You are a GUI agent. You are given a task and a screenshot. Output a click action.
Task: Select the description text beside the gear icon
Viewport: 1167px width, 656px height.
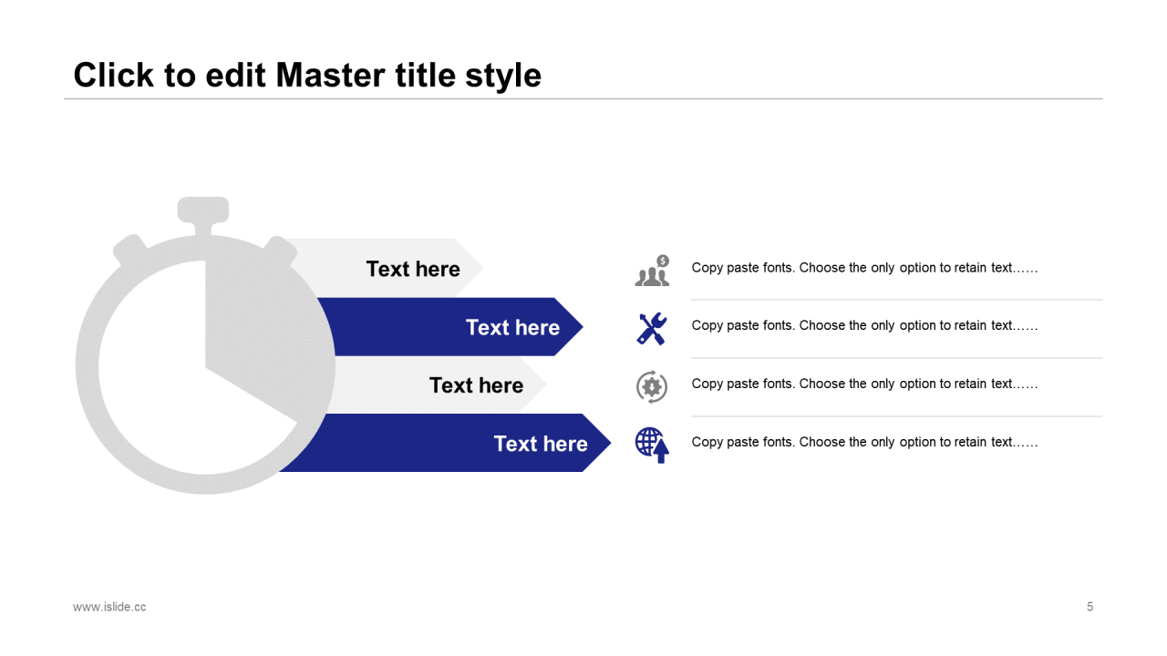tap(864, 384)
